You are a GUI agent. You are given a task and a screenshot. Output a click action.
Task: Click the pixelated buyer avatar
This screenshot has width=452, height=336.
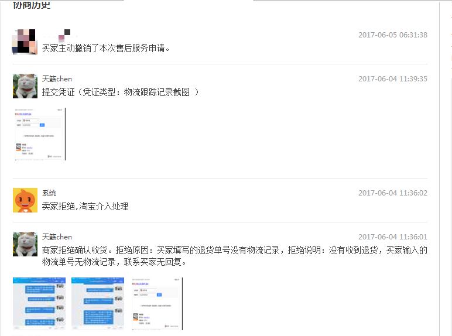pyautogui.click(x=25, y=42)
